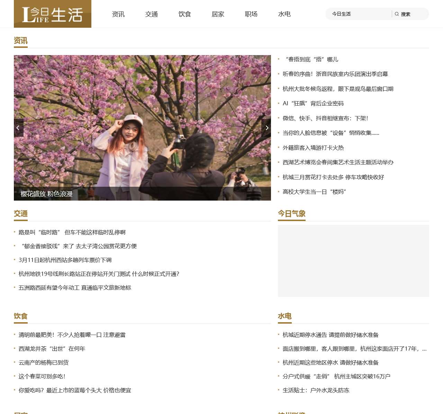Open the 交通 section heading
This screenshot has height=414, width=443.
point(21,214)
